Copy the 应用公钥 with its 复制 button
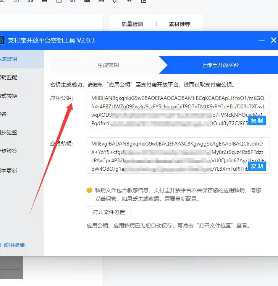 click(x=257, y=121)
